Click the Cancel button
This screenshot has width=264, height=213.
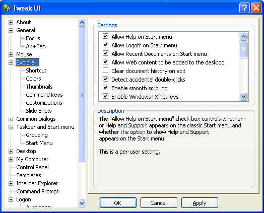(159, 203)
